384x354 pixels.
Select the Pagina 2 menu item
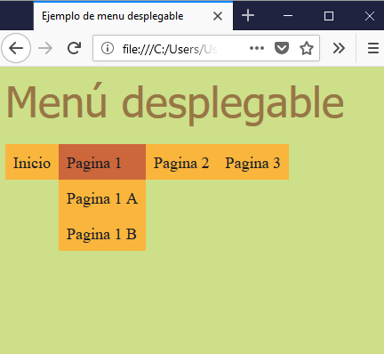pyautogui.click(x=181, y=162)
